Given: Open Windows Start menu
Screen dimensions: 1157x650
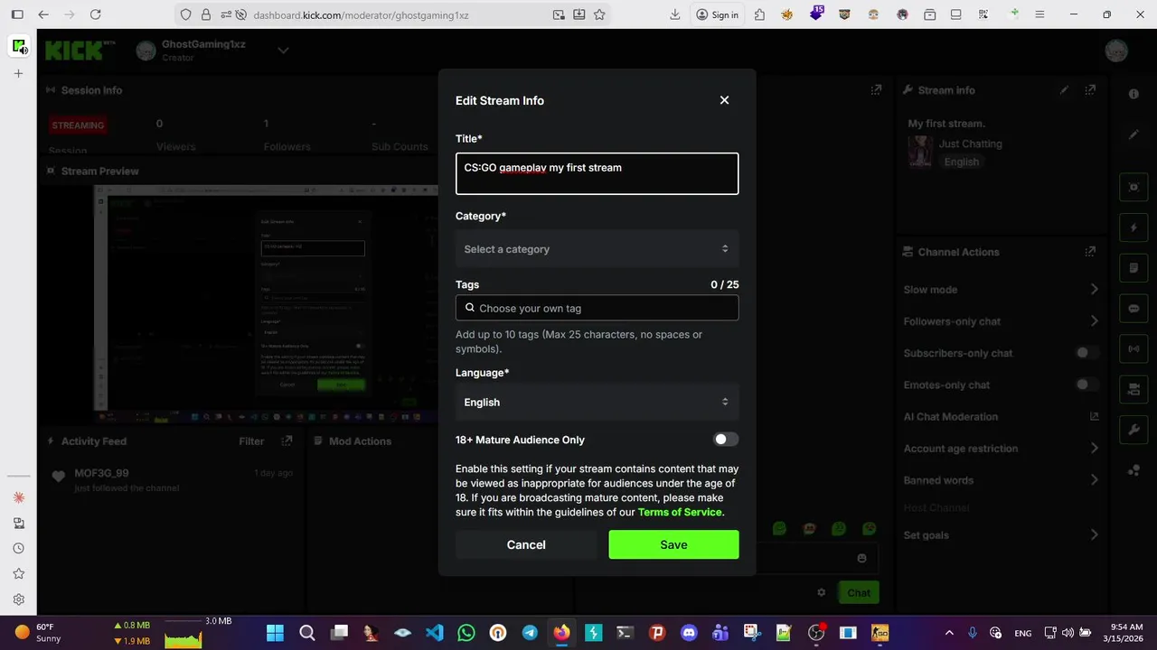Looking at the screenshot, I should [275, 633].
